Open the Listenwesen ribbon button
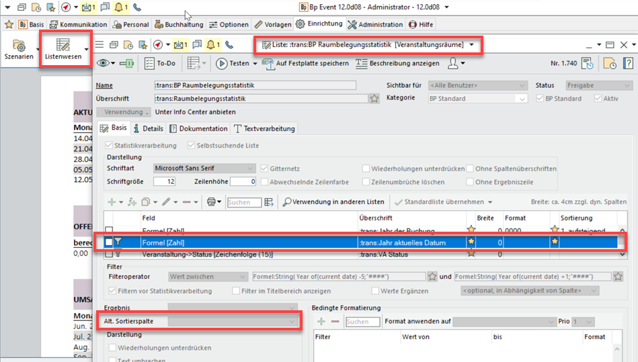This screenshot has width=638, height=362. pyautogui.click(x=63, y=49)
